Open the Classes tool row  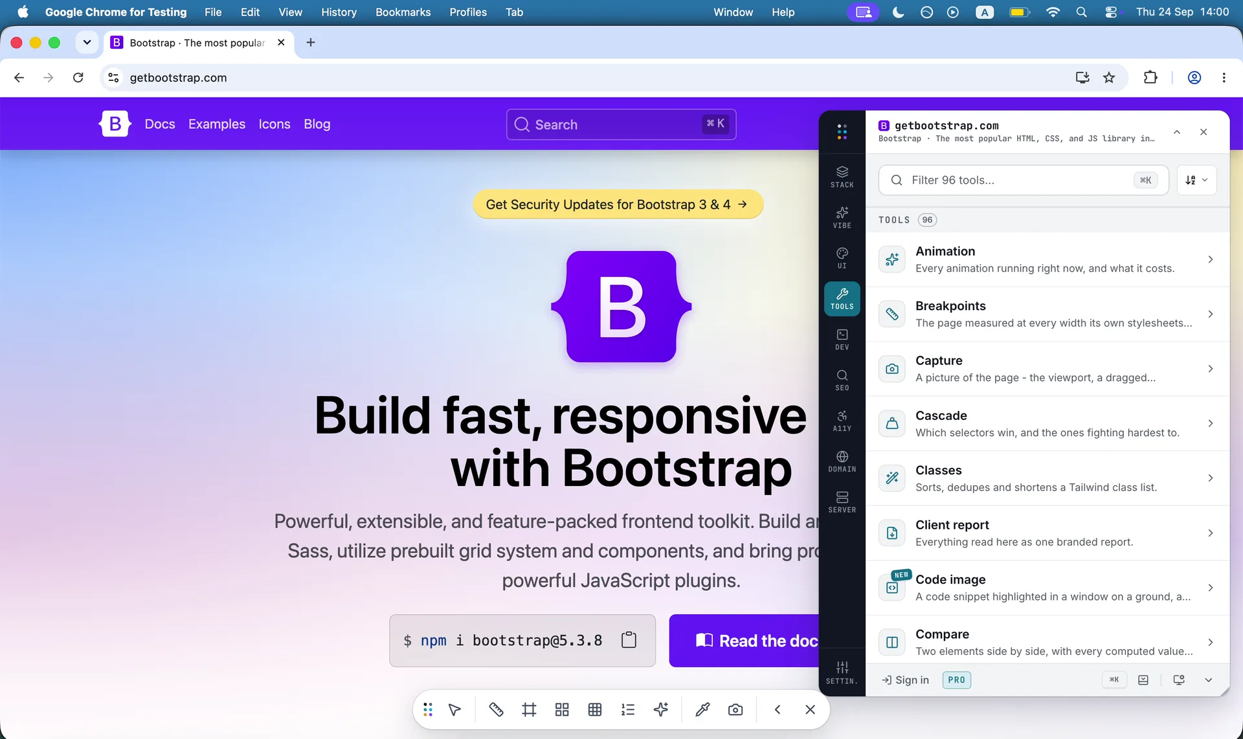(1047, 478)
